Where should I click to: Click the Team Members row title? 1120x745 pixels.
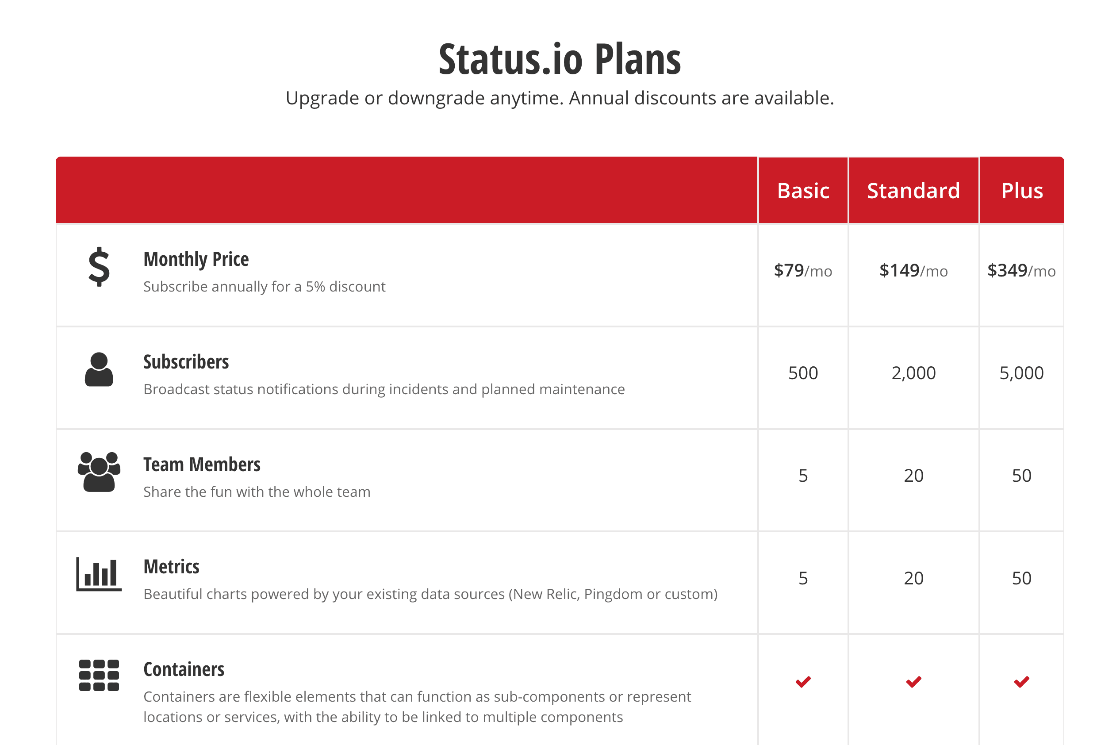point(202,465)
